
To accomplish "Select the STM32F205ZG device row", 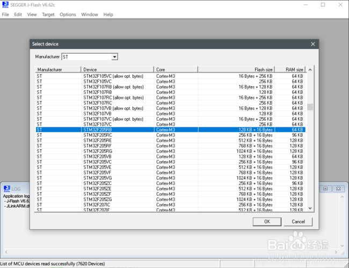I will click(171, 199).
